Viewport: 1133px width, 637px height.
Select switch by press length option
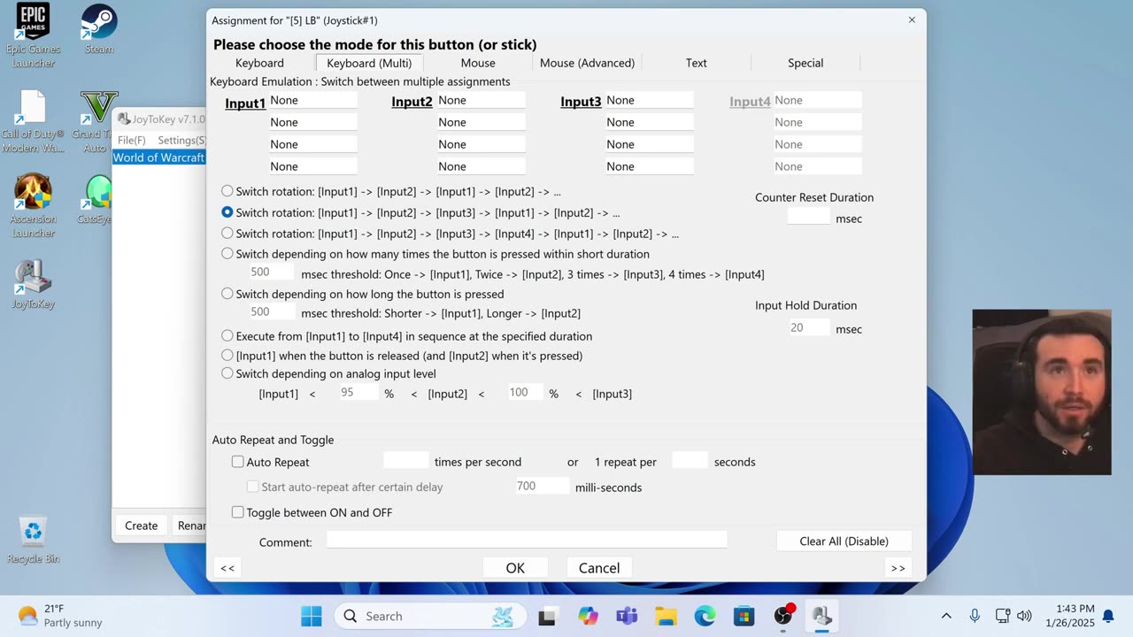point(227,294)
